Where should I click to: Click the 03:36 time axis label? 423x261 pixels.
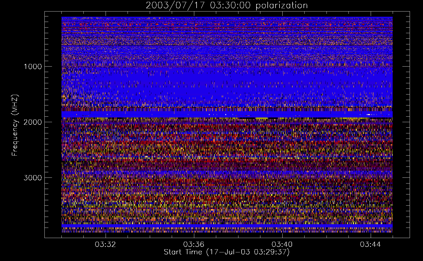(194, 245)
